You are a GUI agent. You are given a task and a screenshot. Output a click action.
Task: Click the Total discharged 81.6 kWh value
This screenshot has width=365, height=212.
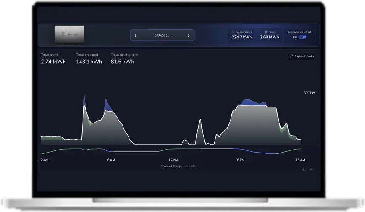(122, 62)
